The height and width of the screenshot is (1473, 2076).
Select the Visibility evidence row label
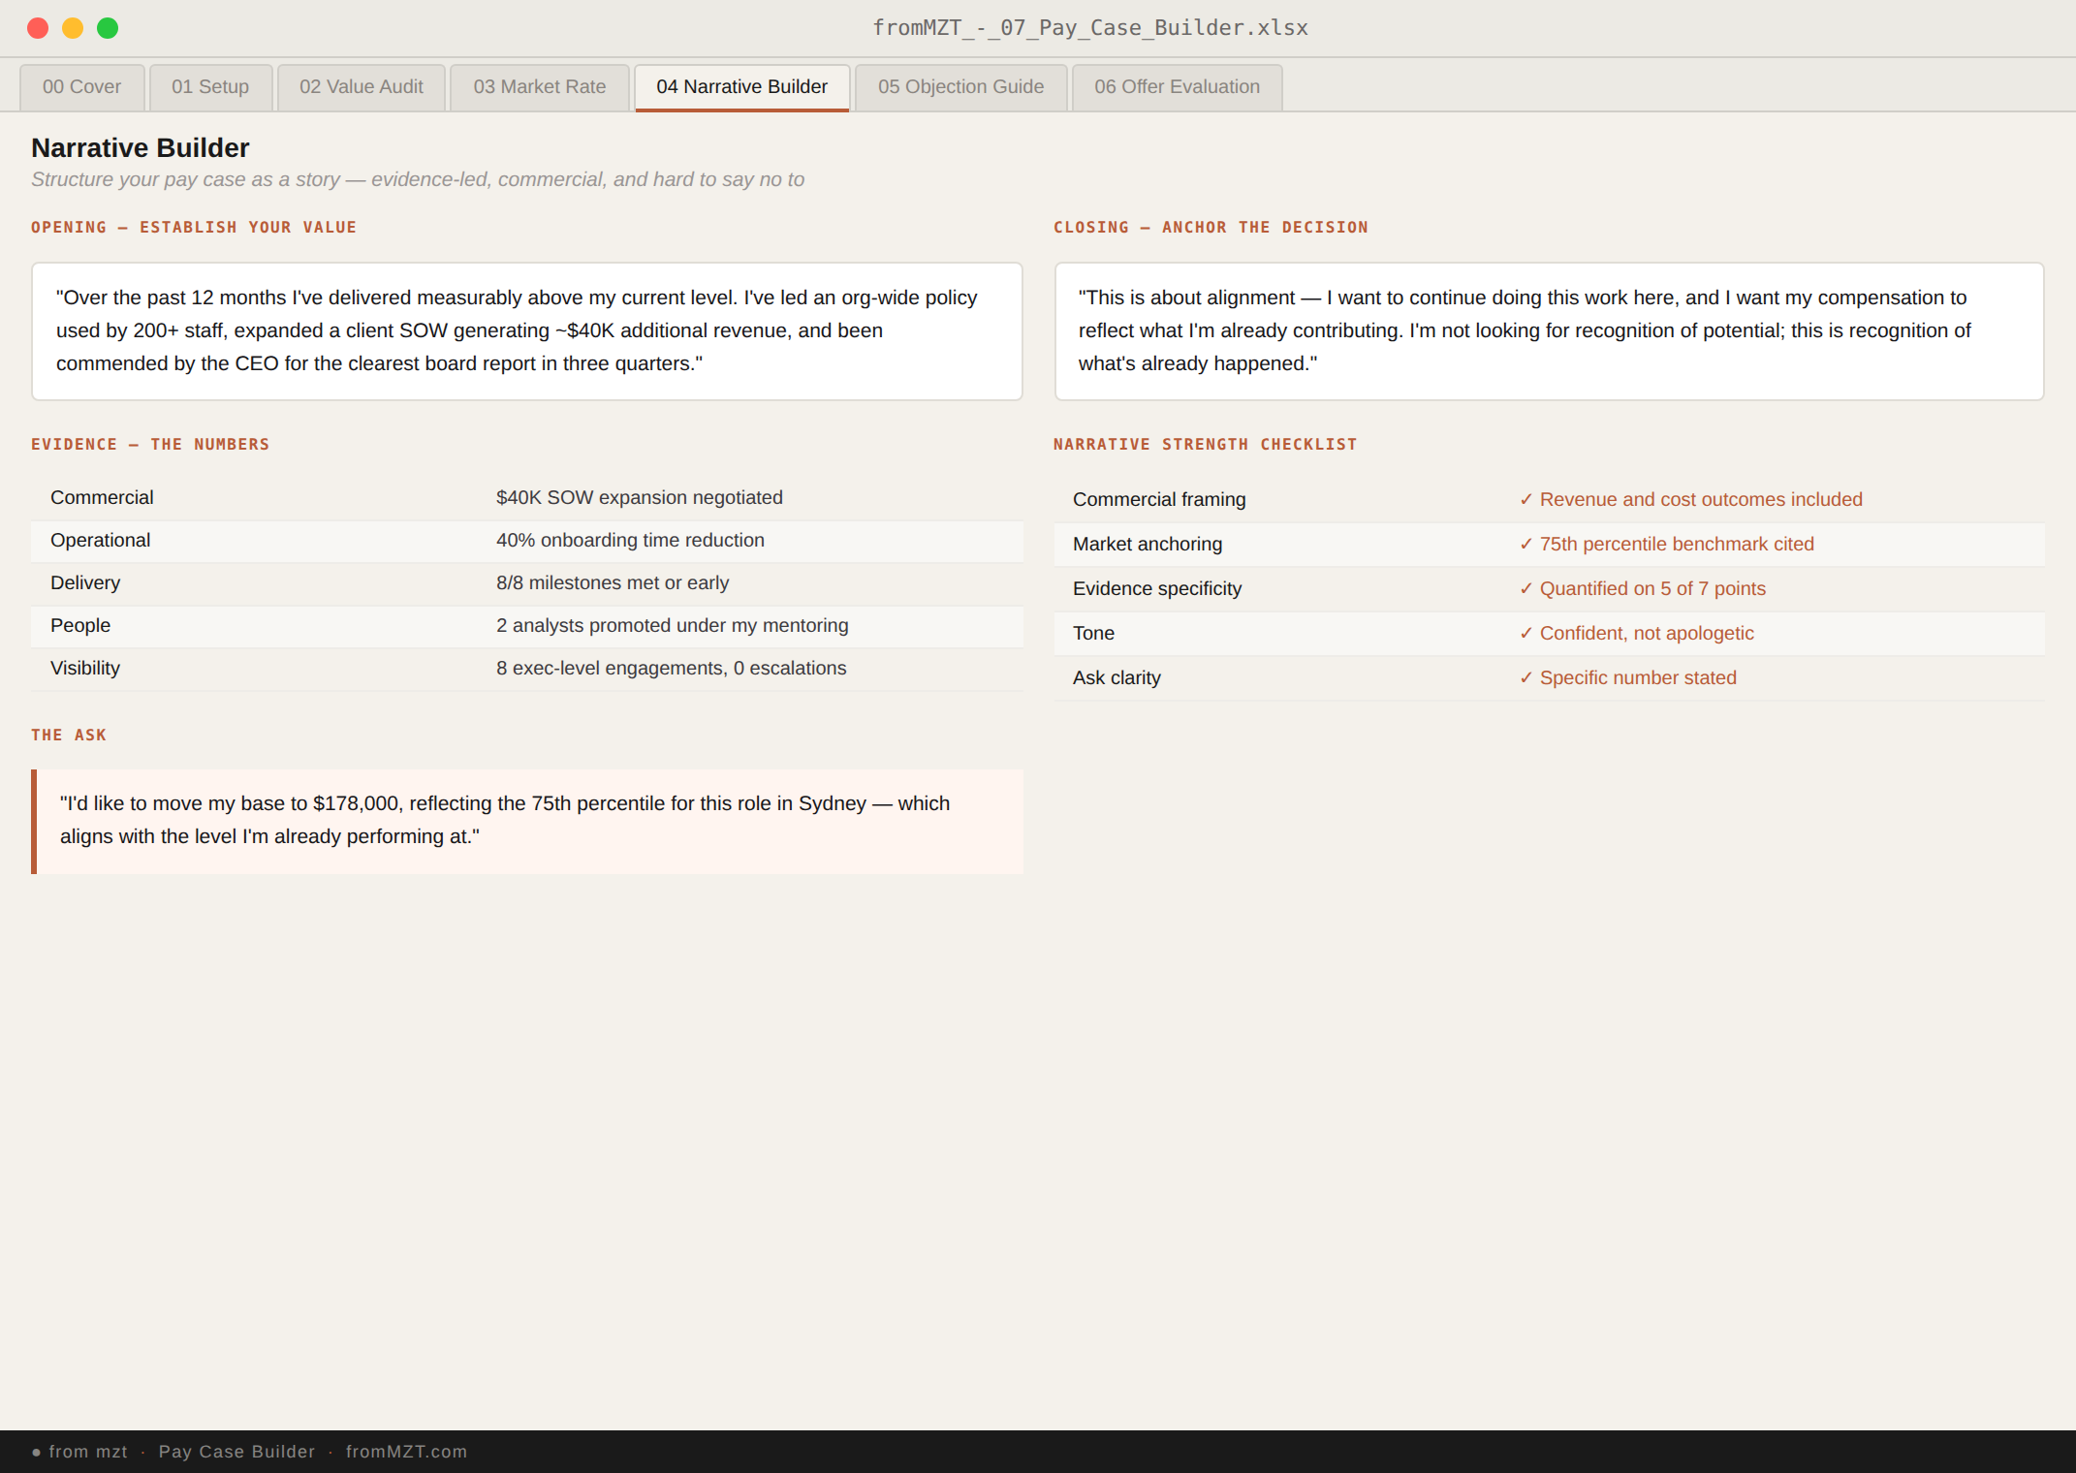(85, 669)
